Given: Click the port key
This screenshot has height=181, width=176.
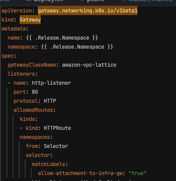Looking at the screenshot, I should pos(20,92).
